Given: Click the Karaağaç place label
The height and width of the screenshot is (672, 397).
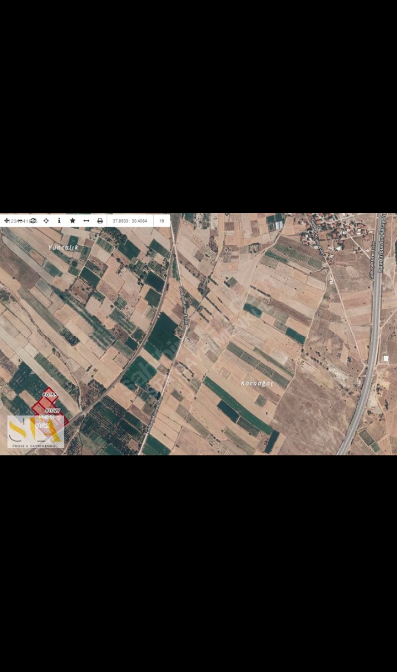Looking at the screenshot, I should tap(257, 383).
